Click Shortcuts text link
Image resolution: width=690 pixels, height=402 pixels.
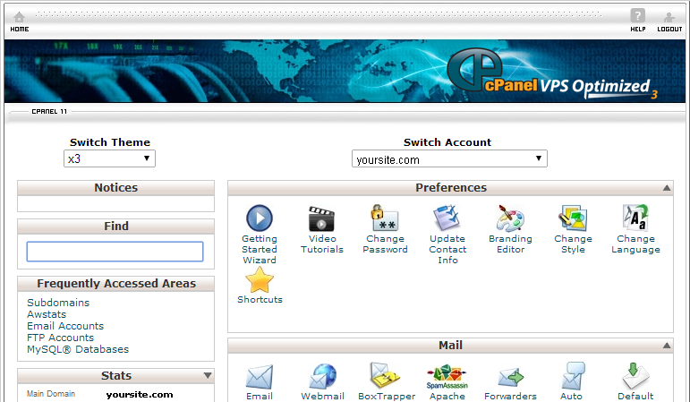coord(260,299)
